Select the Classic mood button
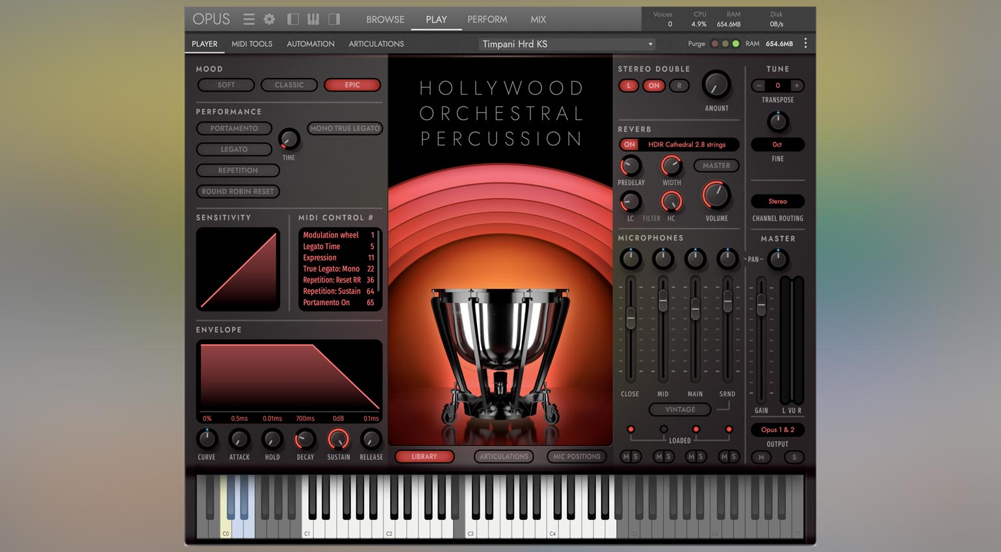This screenshot has height=552, width=1001. point(289,85)
